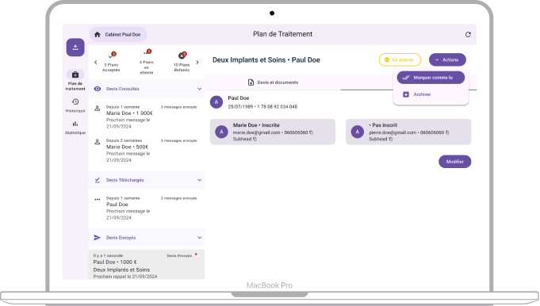
Task: Copy Marie Doe's phone number 060606060
Action: click(312, 132)
